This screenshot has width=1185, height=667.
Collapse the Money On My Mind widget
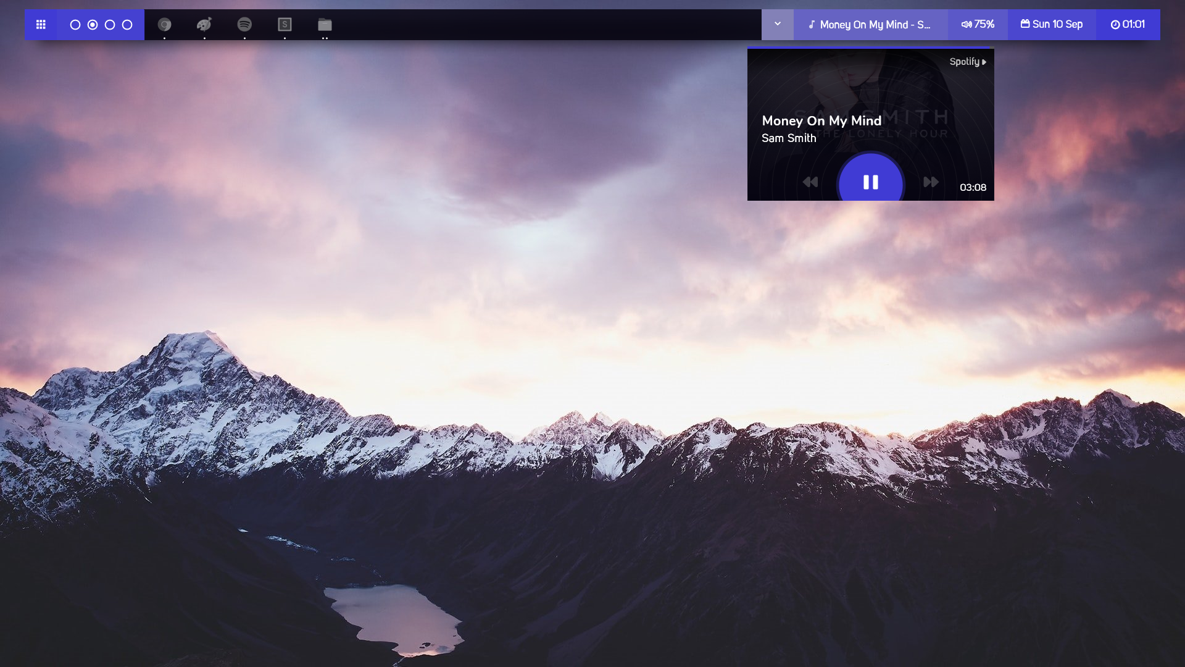(x=870, y=25)
